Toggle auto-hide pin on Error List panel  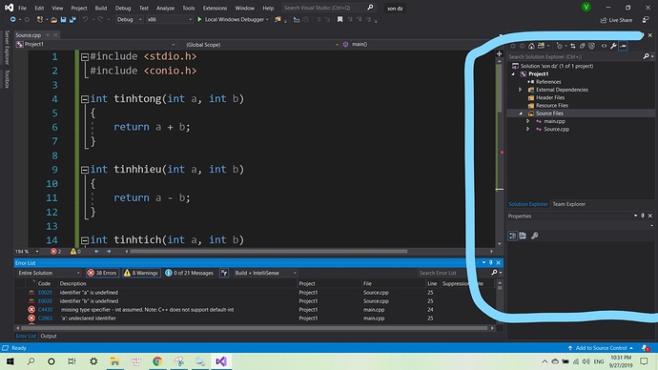pyautogui.click(x=491, y=262)
